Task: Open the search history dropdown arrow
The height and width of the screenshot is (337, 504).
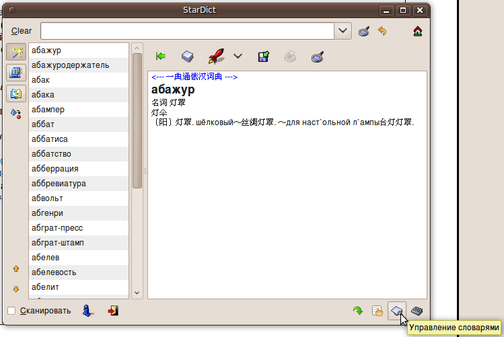Action: 343,31
